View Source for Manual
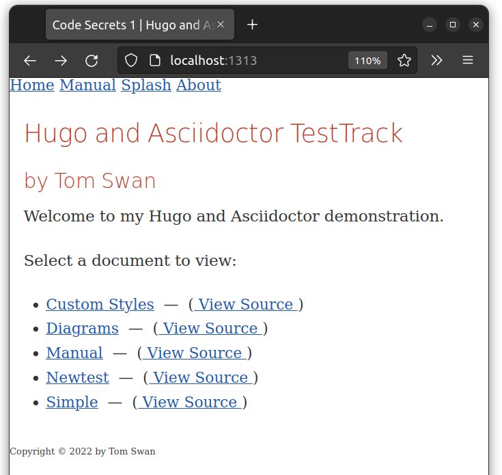502x475 pixels. [x=195, y=353]
